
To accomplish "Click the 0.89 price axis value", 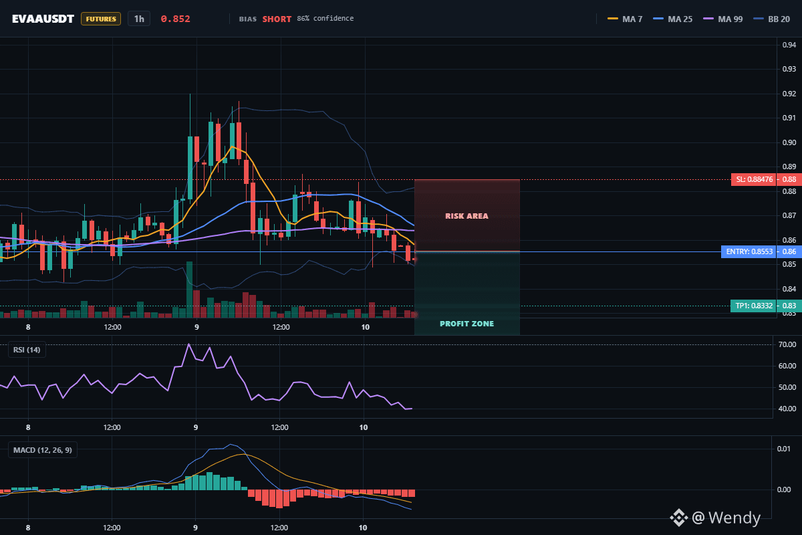I will tap(789, 167).
